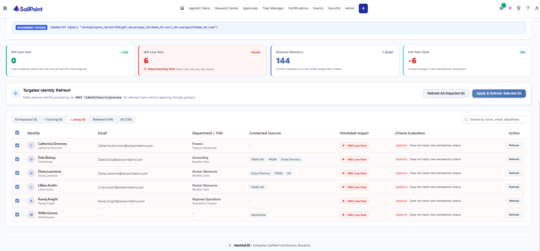This screenshot has width=540, height=251.
Task: Open the user profile icon
Action: [x=537, y=8]
